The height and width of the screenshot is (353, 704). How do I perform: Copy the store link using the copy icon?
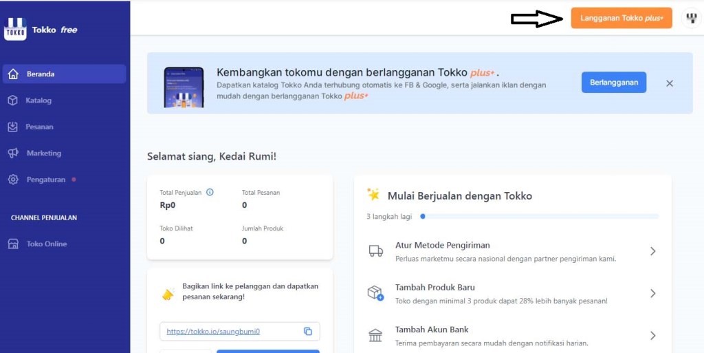coord(308,331)
